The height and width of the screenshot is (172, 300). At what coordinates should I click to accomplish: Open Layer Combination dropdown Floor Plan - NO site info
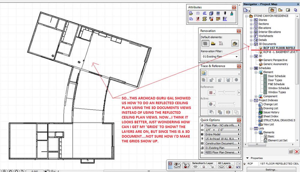coord(222,125)
